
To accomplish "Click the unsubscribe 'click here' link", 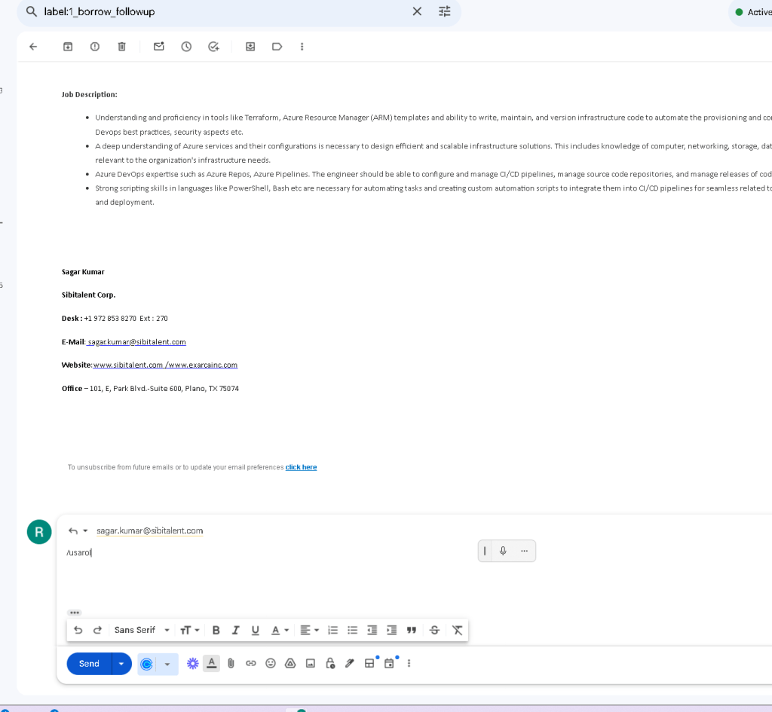I will 301,467.
